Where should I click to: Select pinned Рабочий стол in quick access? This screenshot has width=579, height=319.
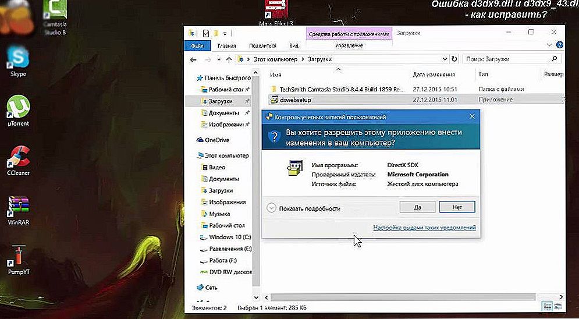pos(225,89)
